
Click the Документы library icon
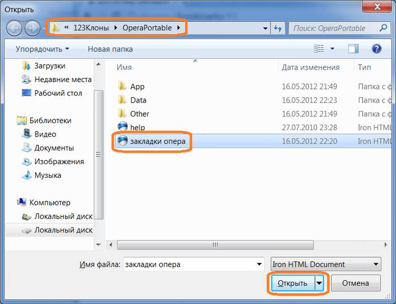[x=27, y=148]
